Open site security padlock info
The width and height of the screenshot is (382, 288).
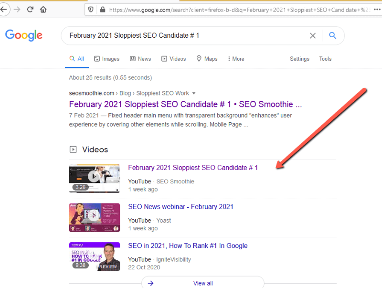point(102,9)
